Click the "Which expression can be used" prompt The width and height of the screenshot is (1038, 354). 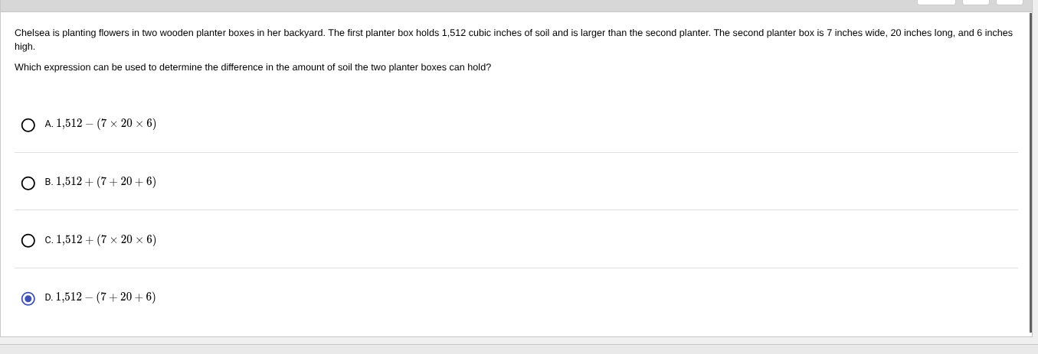coord(253,67)
